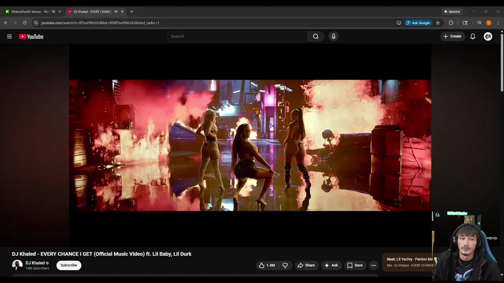Click the video title text
Screen dimensions: 504x283
pos(102,254)
